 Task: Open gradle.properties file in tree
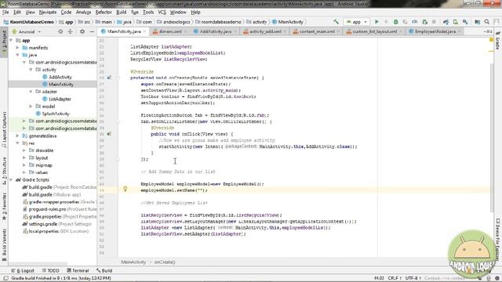[x=45, y=217]
